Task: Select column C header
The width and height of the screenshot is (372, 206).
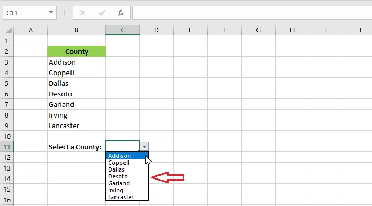Action: pos(122,30)
